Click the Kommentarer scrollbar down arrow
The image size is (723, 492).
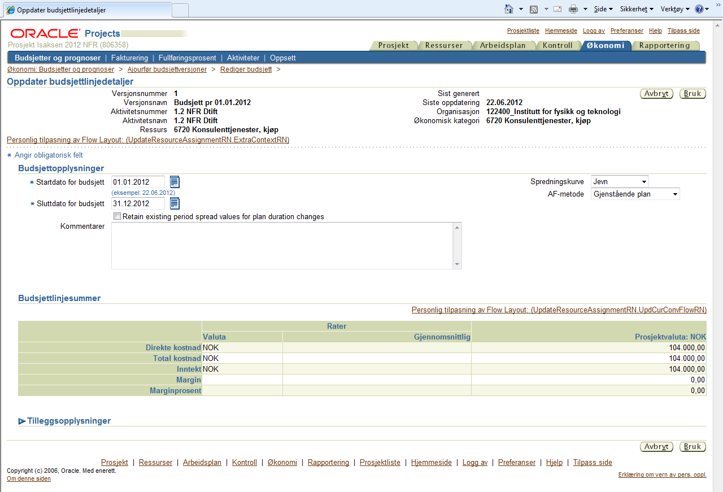(x=457, y=264)
